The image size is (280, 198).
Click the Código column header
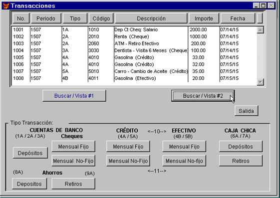(101, 18)
